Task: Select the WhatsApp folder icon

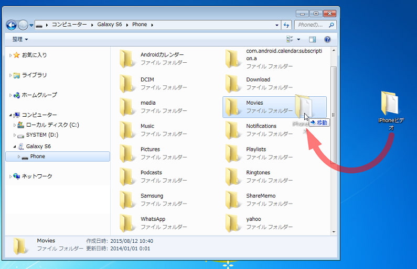Action: coord(126,223)
